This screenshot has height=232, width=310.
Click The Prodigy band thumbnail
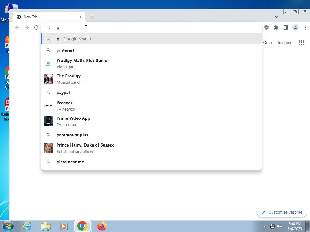pos(48,79)
